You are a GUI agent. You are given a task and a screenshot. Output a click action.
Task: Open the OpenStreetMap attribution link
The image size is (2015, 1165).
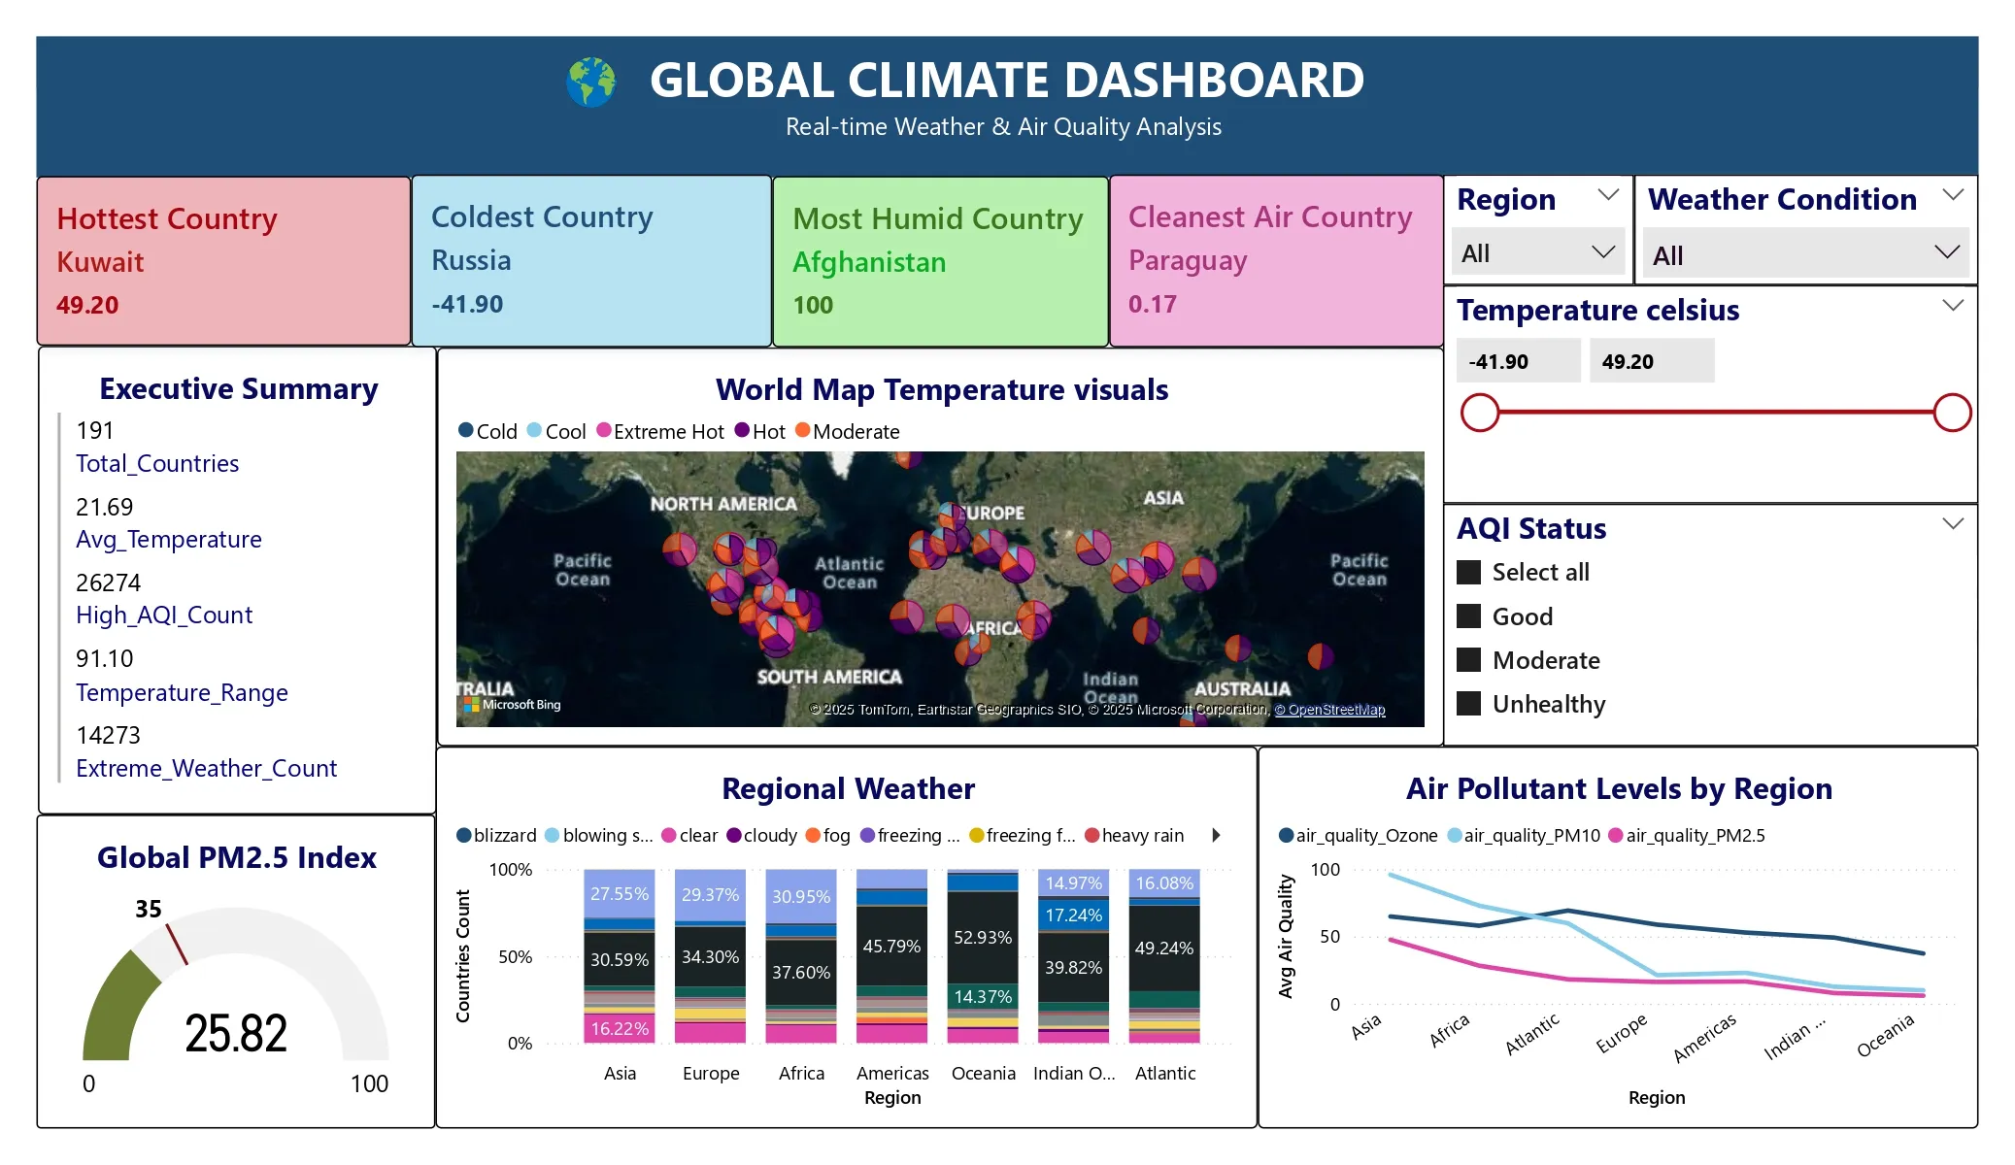point(1329,710)
